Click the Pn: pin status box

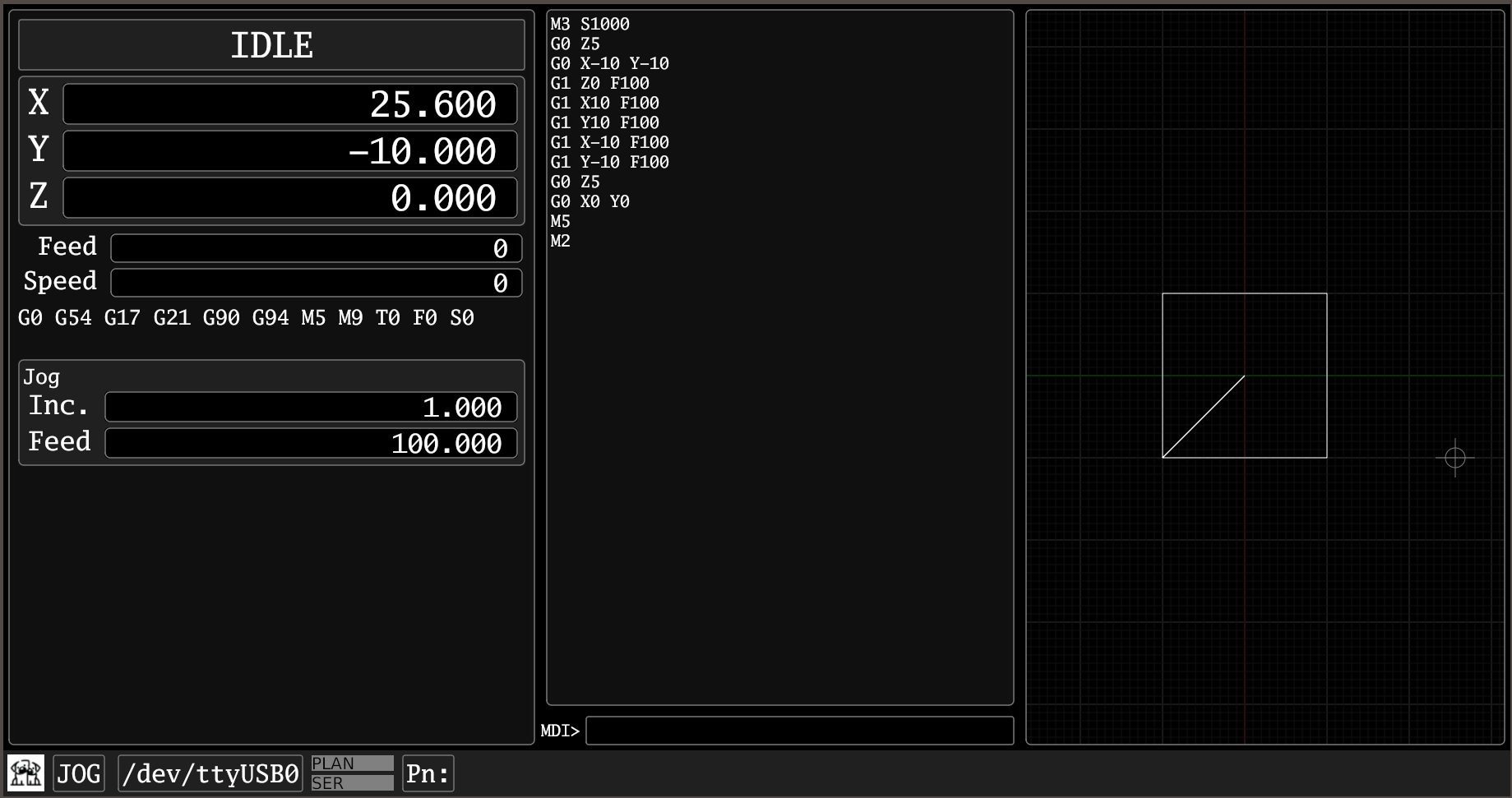point(428,773)
